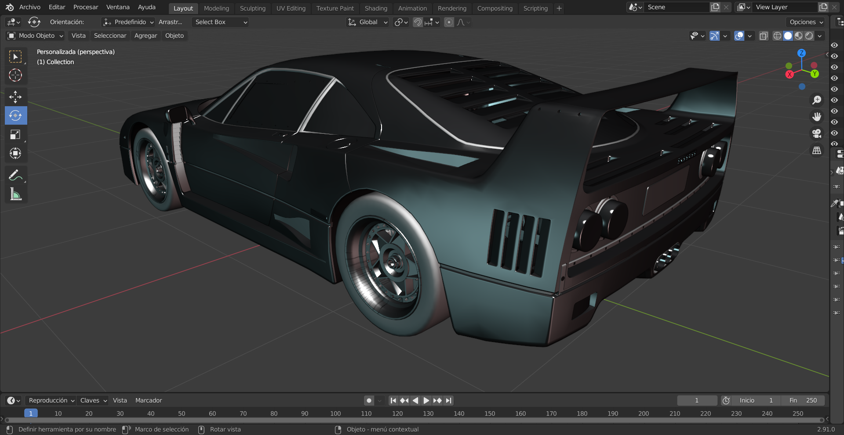The height and width of the screenshot is (435, 844).
Task: Open the Agregar menu
Action: click(146, 36)
